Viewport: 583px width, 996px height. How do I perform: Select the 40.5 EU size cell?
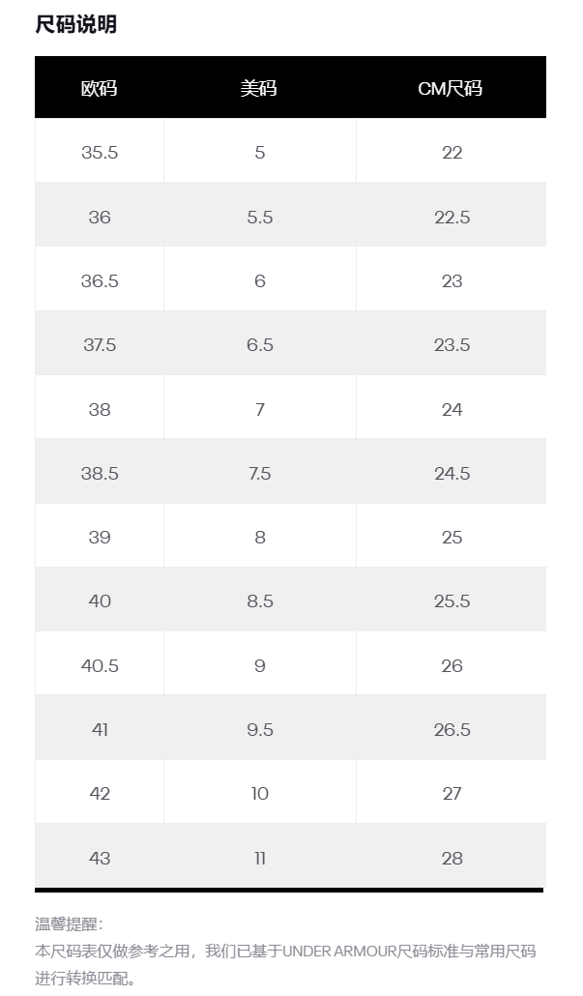[100, 665]
